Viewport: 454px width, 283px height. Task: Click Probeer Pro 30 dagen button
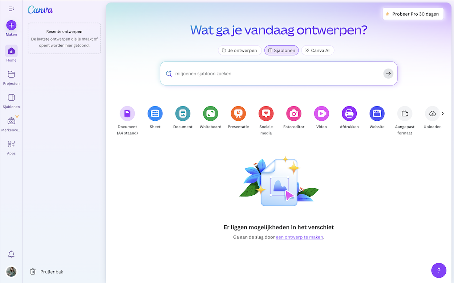click(x=413, y=14)
